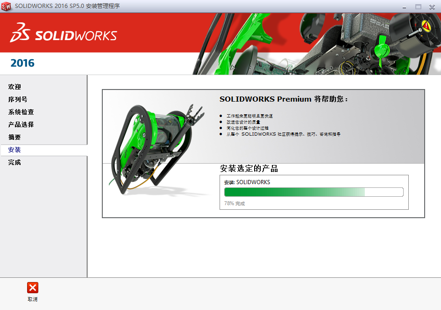Click the 2016 version label below the banner
The height and width of the screenshot is (310, 441).
pyautogui.click(x=23, y=63)
